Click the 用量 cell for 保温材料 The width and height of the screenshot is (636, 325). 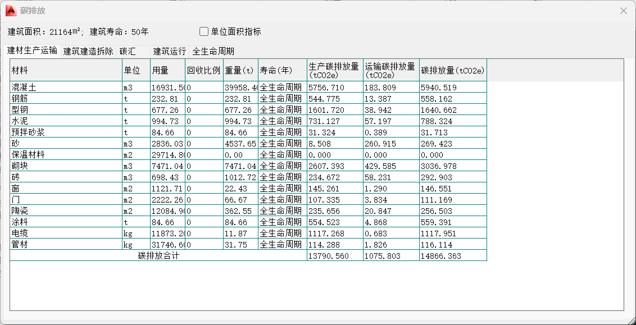click(167, 155)
